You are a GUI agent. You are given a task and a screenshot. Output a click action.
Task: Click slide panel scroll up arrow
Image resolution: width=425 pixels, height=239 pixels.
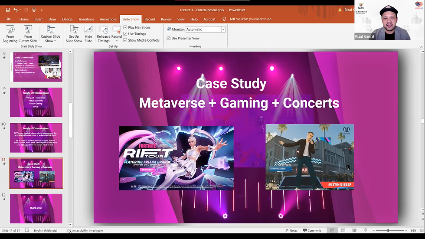pos(70,51)
